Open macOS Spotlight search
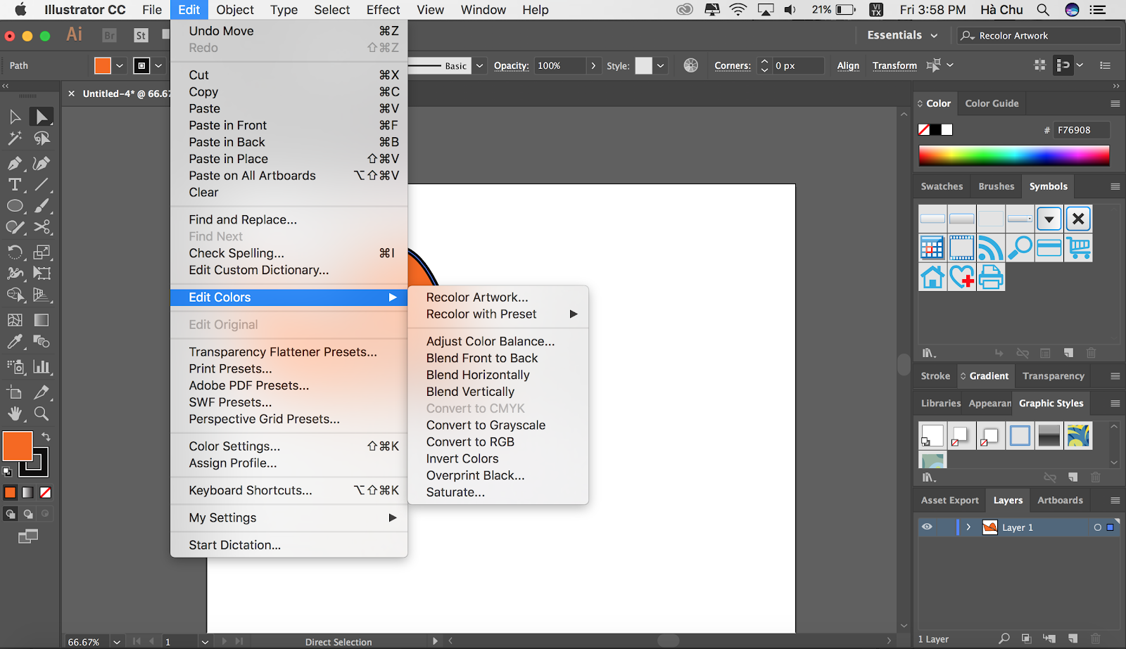This screenshot has height=649, width=1126. 1043,10
